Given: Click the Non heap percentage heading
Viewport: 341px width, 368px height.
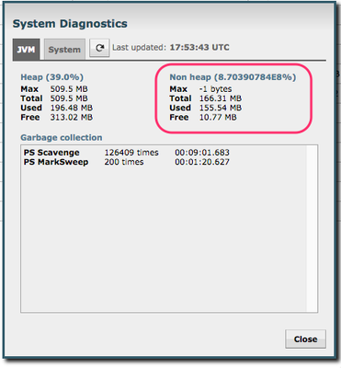Looking at the screenshot, I should tap(233, 77).
